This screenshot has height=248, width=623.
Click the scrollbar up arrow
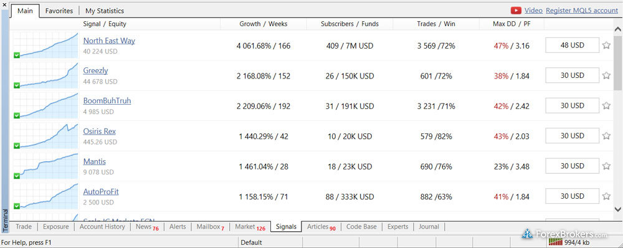pyautogui.click(x=618, y=29)
